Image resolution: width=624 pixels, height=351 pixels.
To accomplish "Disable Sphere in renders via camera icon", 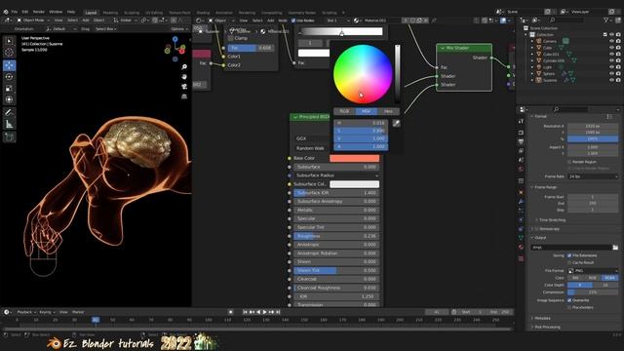I will tap(618, 74).
